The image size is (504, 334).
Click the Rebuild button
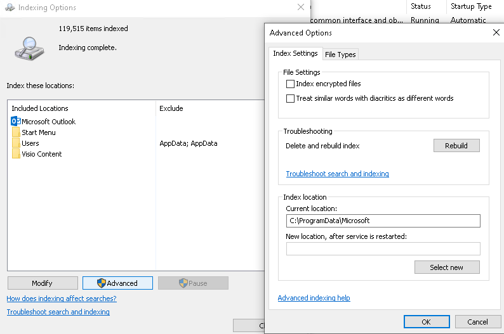click(x=456, y=146)
